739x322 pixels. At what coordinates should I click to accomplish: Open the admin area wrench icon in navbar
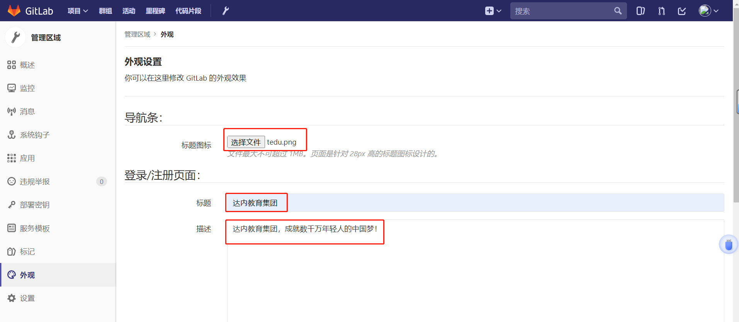coord(226,11)
